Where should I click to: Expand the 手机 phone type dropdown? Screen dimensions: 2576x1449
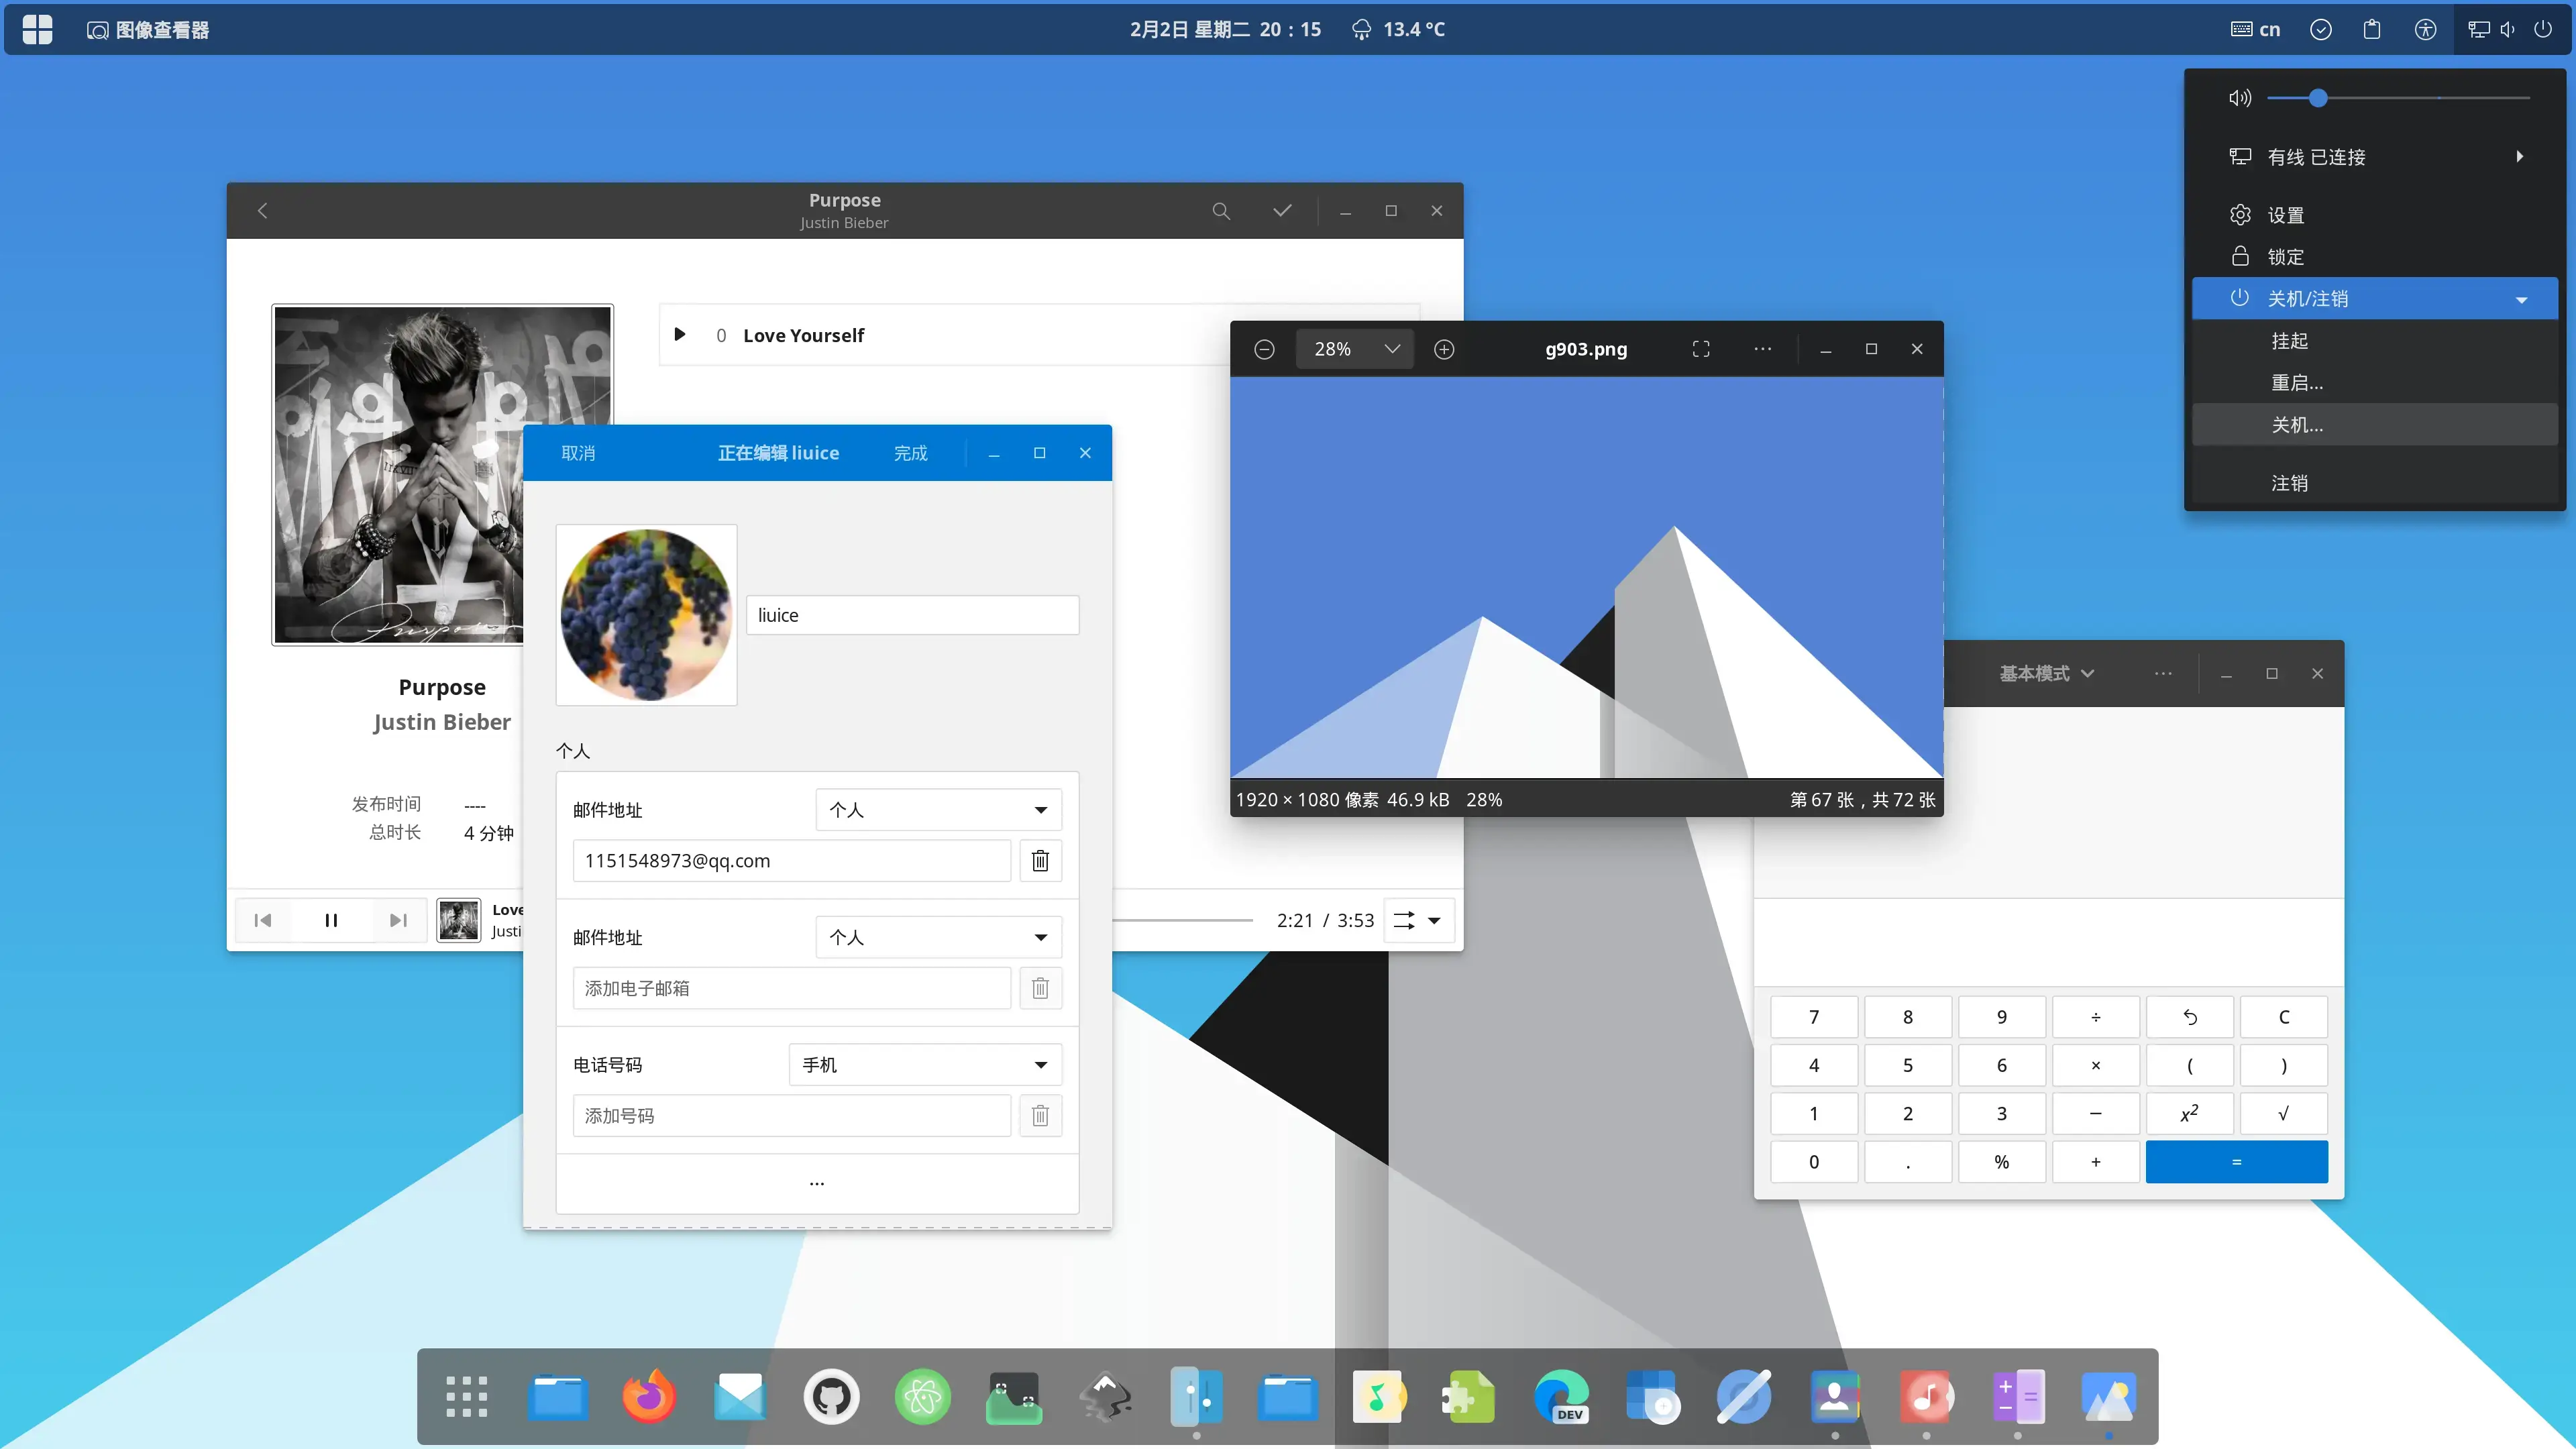[925, 1065]
